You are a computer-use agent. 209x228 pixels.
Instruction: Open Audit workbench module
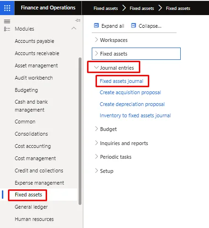click(34, 78)
